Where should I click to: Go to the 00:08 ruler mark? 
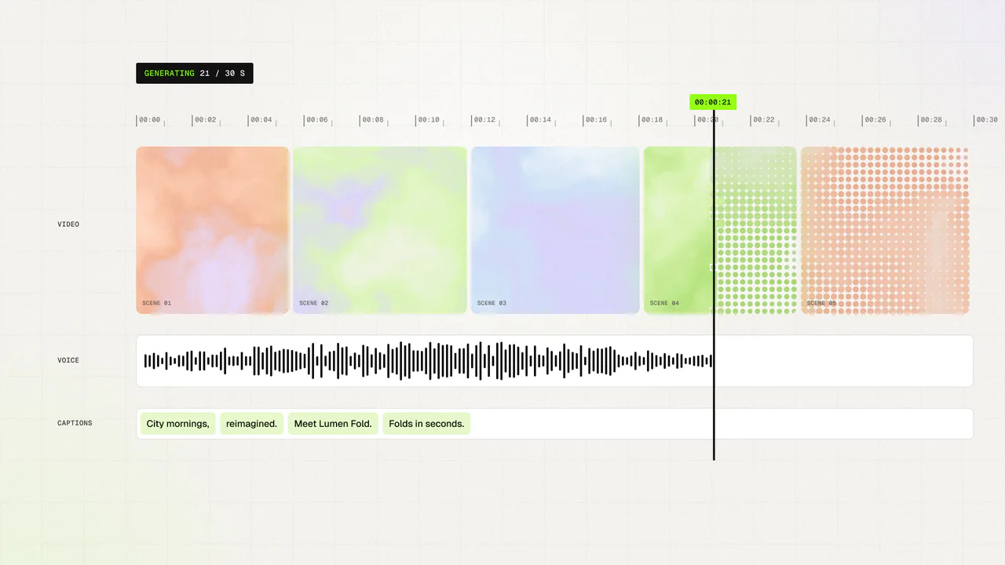373,120
